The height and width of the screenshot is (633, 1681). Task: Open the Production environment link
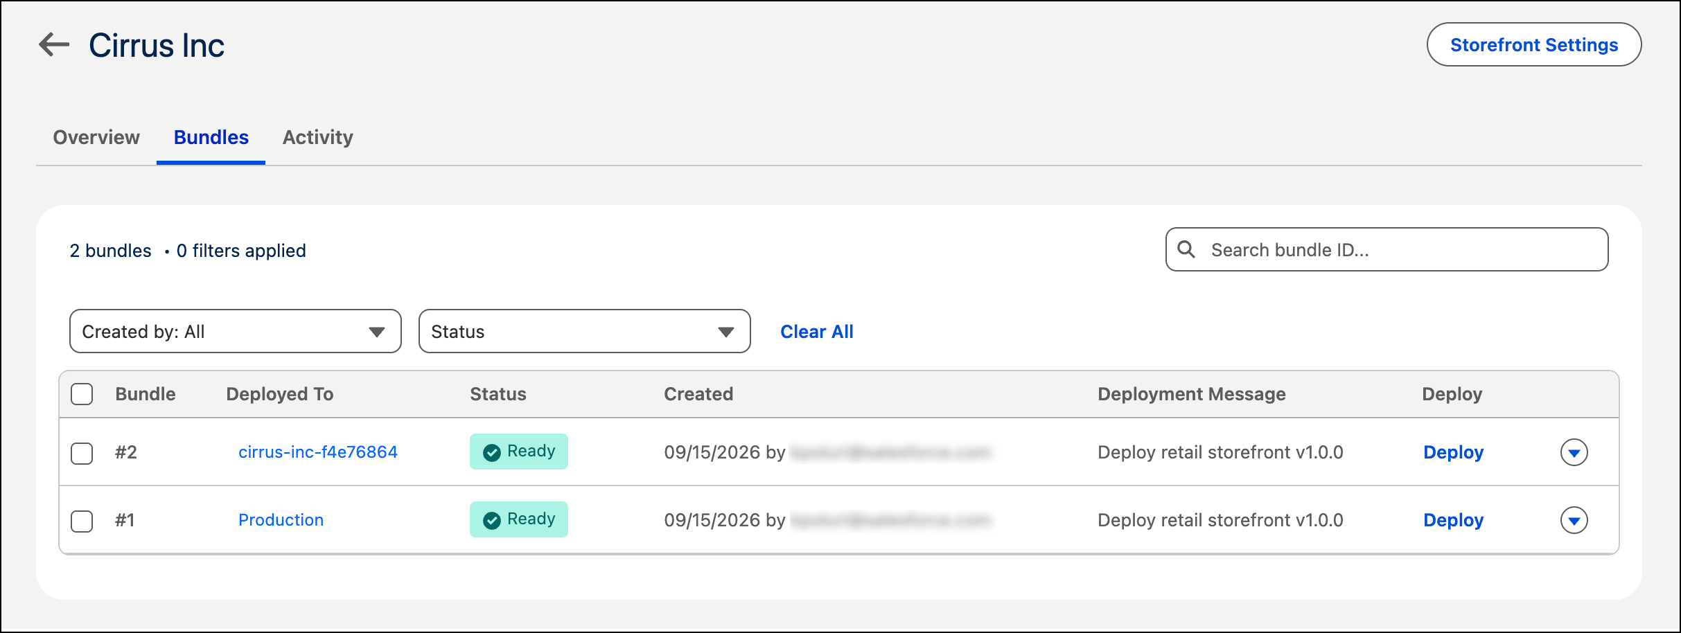coord(281,520)
